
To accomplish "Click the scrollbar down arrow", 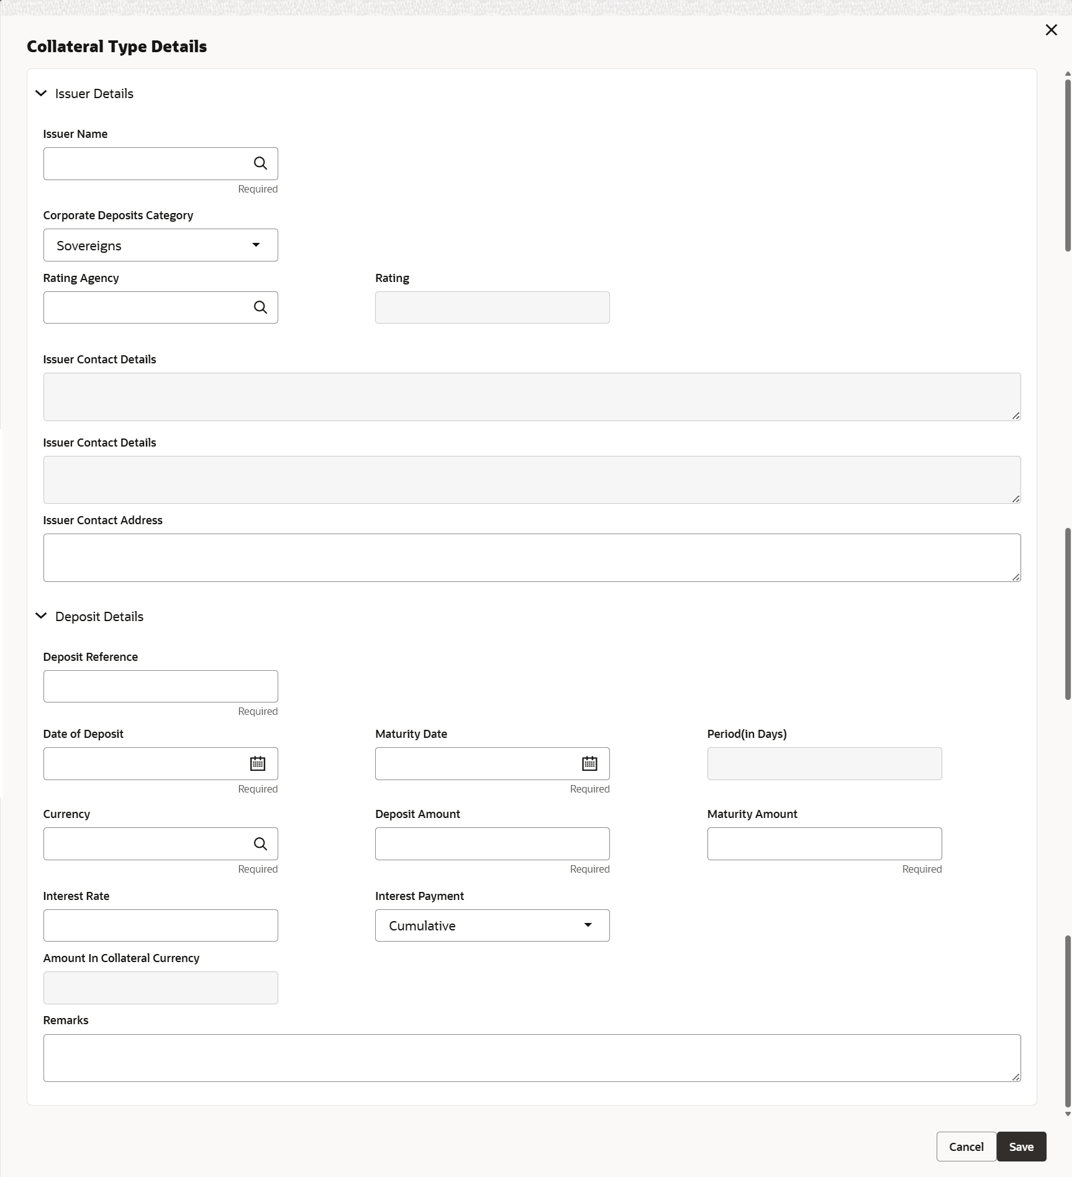I will pos(1068,1114).
